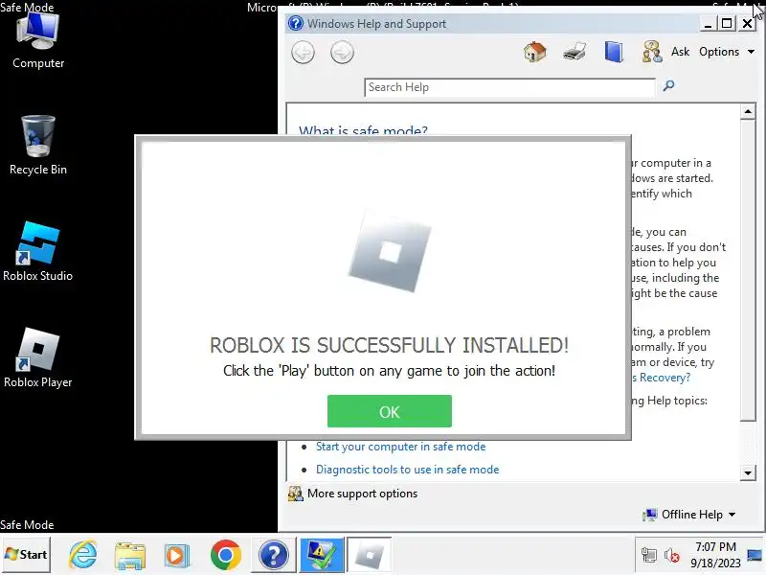Launch Windows Media Player from taskbar
The width and height of the screenshot is (766, 575).
tap(177, 555)
